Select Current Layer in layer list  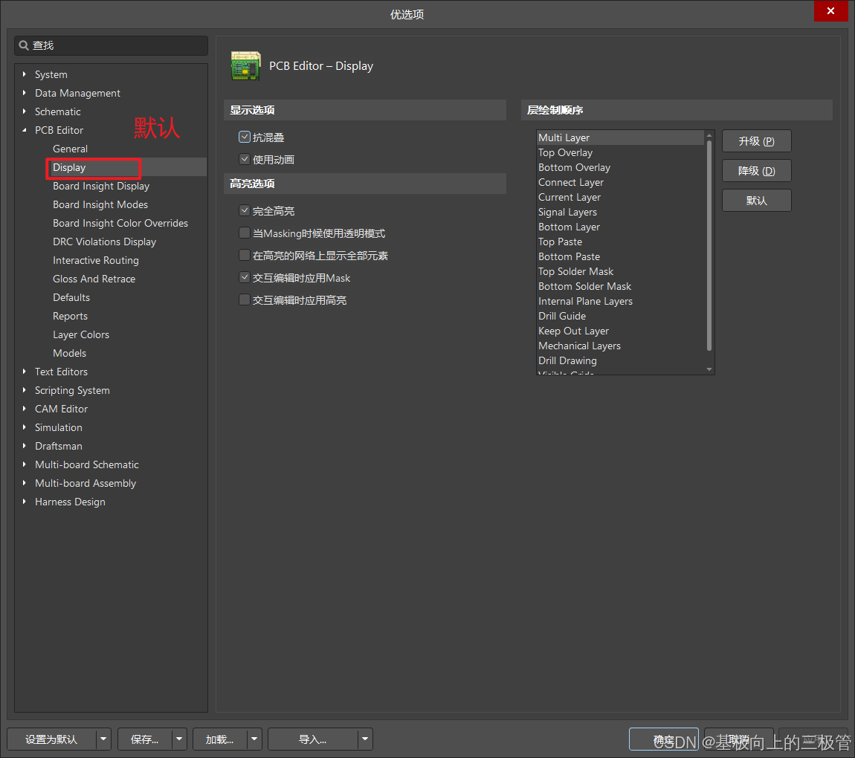tap(621, 197)
